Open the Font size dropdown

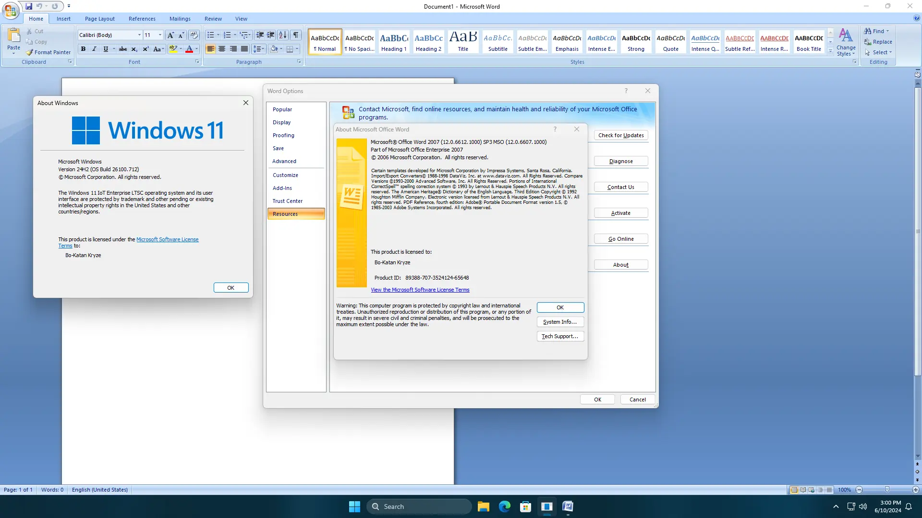click(x=160, y=35)
